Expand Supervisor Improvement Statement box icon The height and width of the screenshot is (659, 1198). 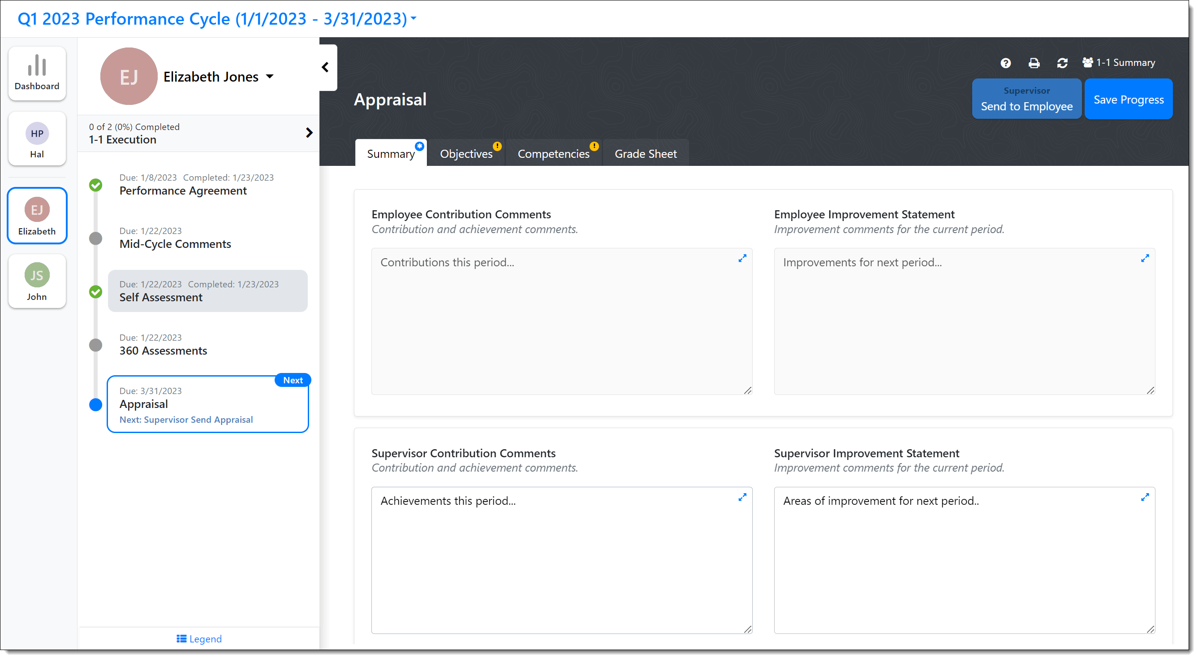point(1145,497)
